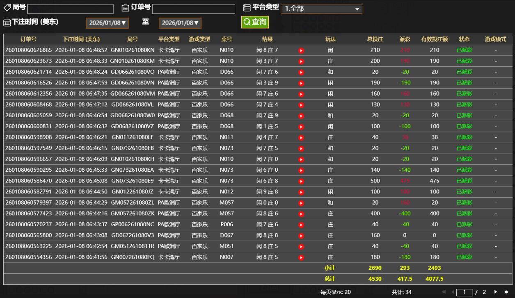Click the 有效投注额 column header

click(434, 39)
